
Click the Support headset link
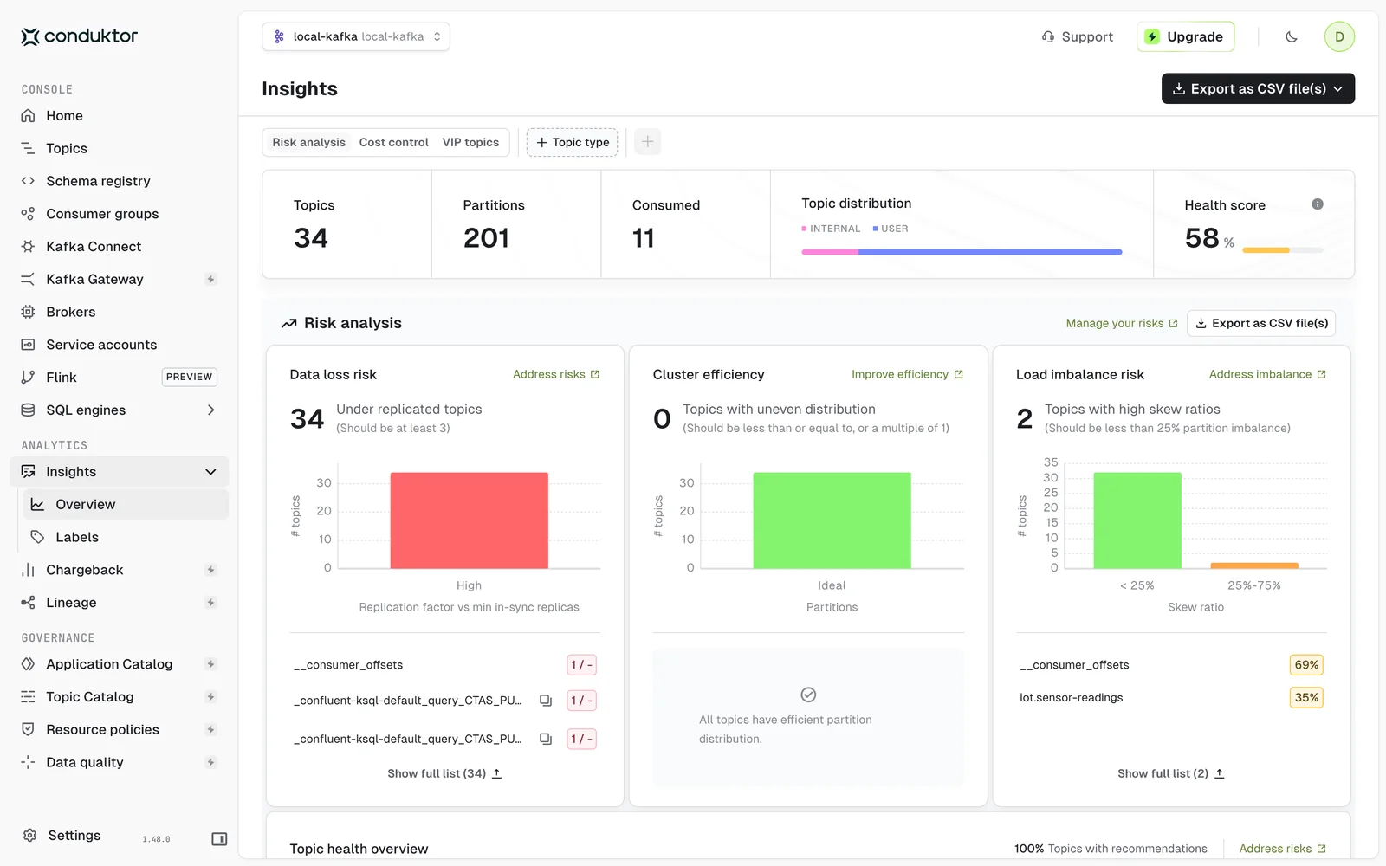(x=1077, y=36)
